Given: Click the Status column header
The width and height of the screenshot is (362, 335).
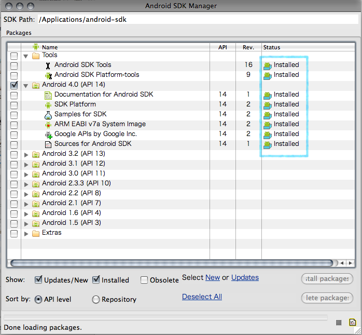Looking at the screenshot, I should click(308, 47).
